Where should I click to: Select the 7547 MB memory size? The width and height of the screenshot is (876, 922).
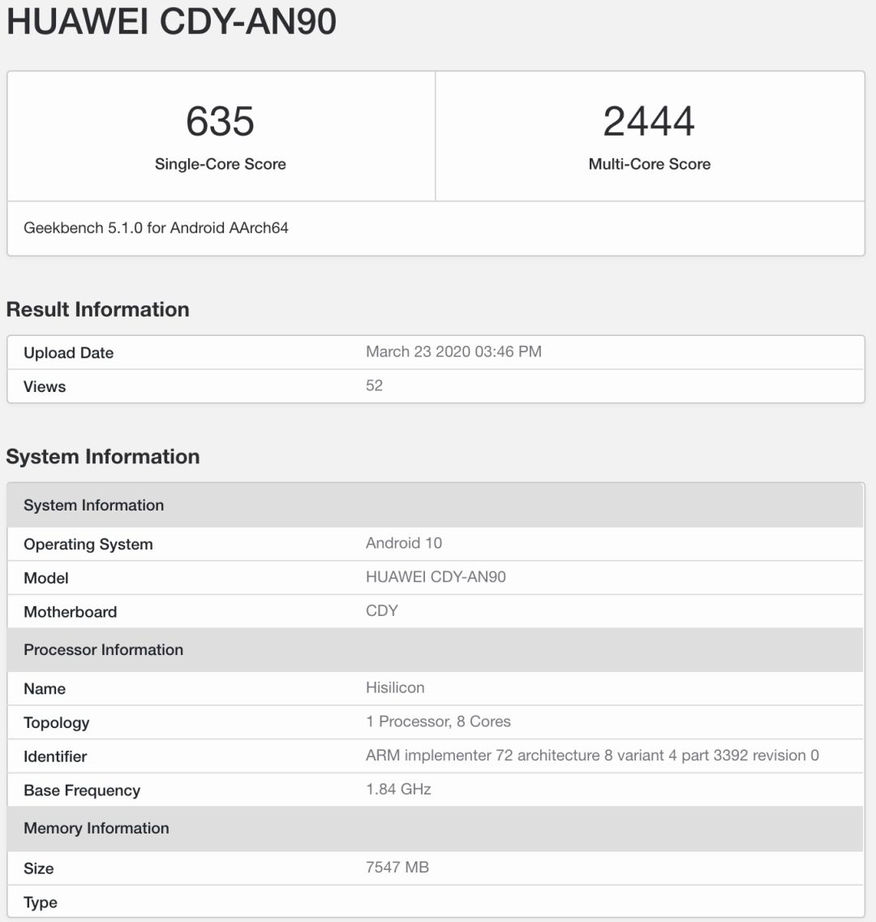[x=397, y=868]
